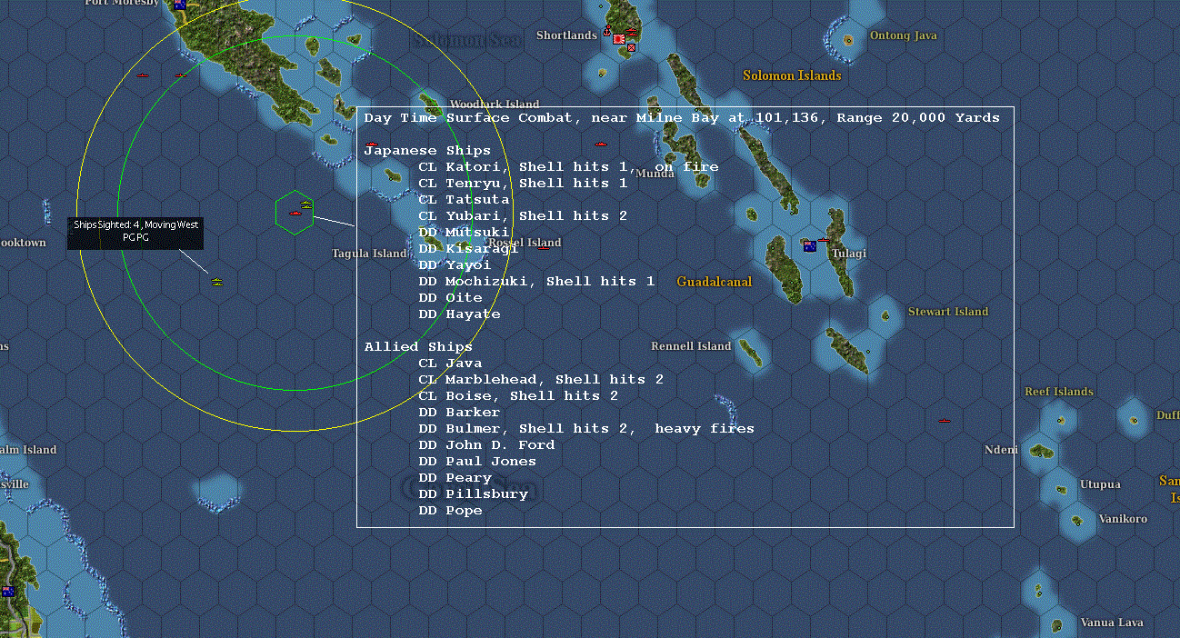Image resolution: width=1180 pixels, height=638 pixels.
Task: Select the red ship icon beside Tulagi flag
Action: [x=824, y=241]
